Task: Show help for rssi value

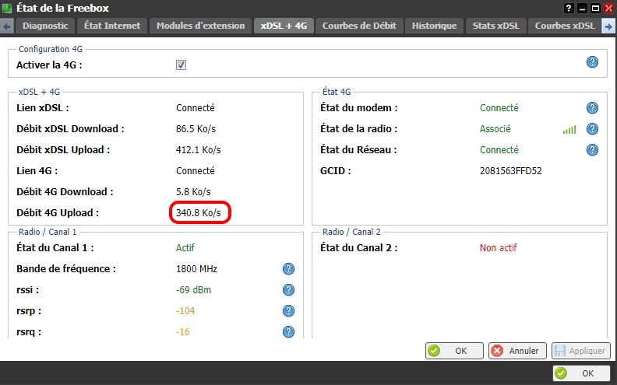Action: (288, 290)
